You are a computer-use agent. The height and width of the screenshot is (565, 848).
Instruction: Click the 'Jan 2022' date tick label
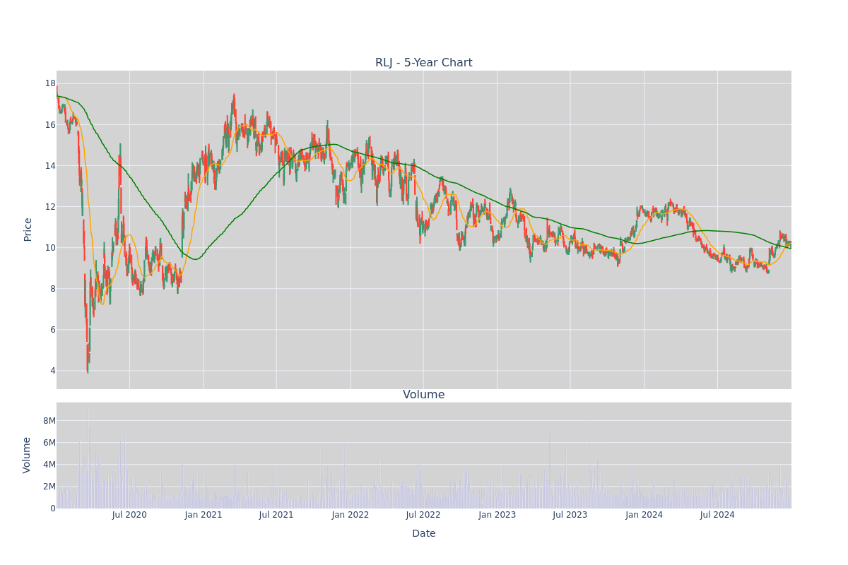pos(351,515)
